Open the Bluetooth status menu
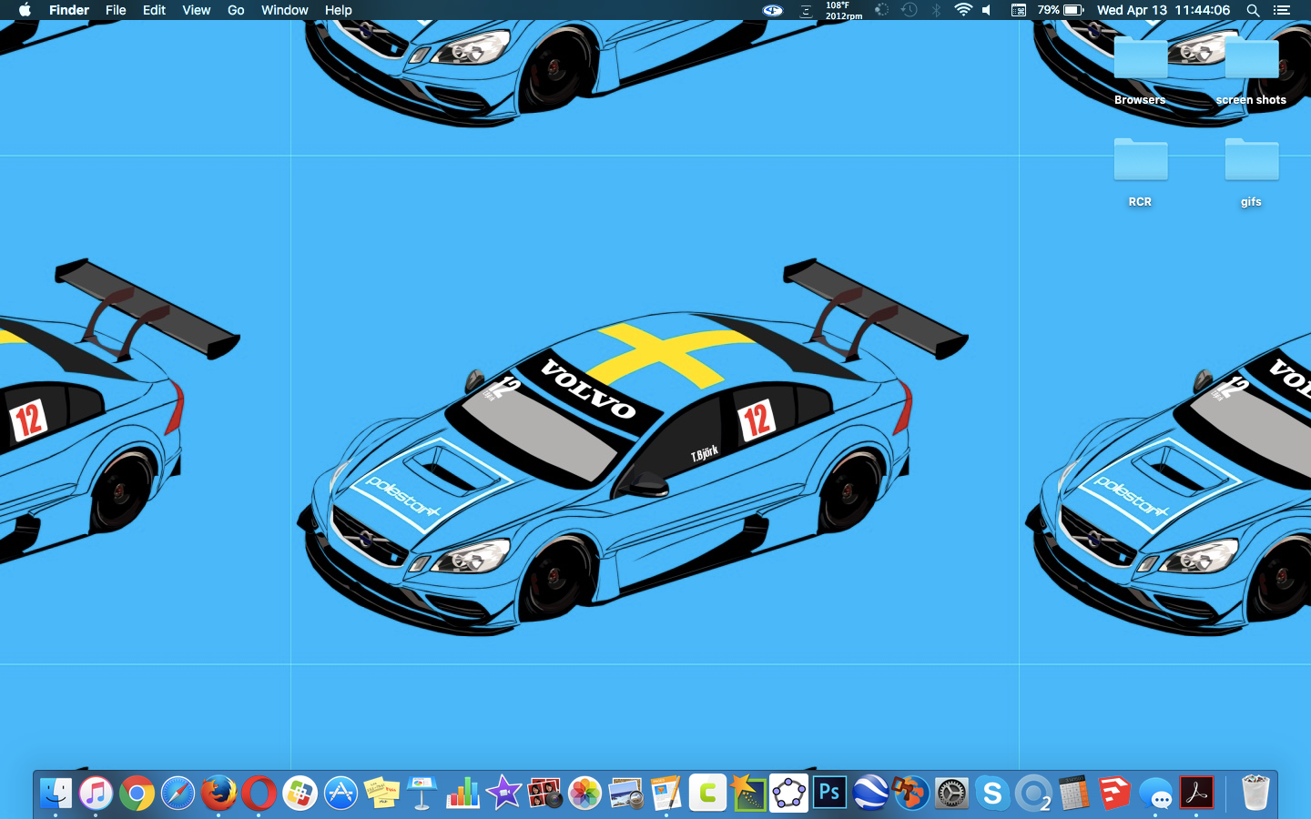The image size is (1311, 819). pos(937,10)
